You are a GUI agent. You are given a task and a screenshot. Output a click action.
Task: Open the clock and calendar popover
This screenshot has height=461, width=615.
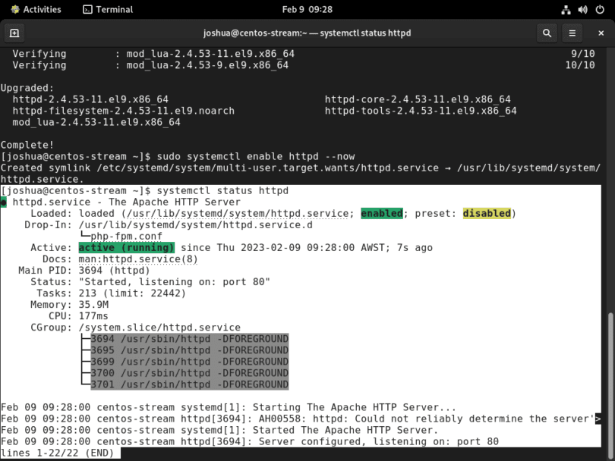307,9
